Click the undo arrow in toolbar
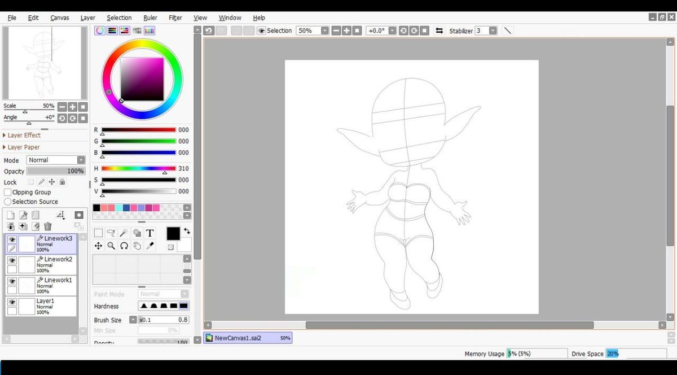Image resolution: width=677 pixels, height=375 pixels. (209, 30)
